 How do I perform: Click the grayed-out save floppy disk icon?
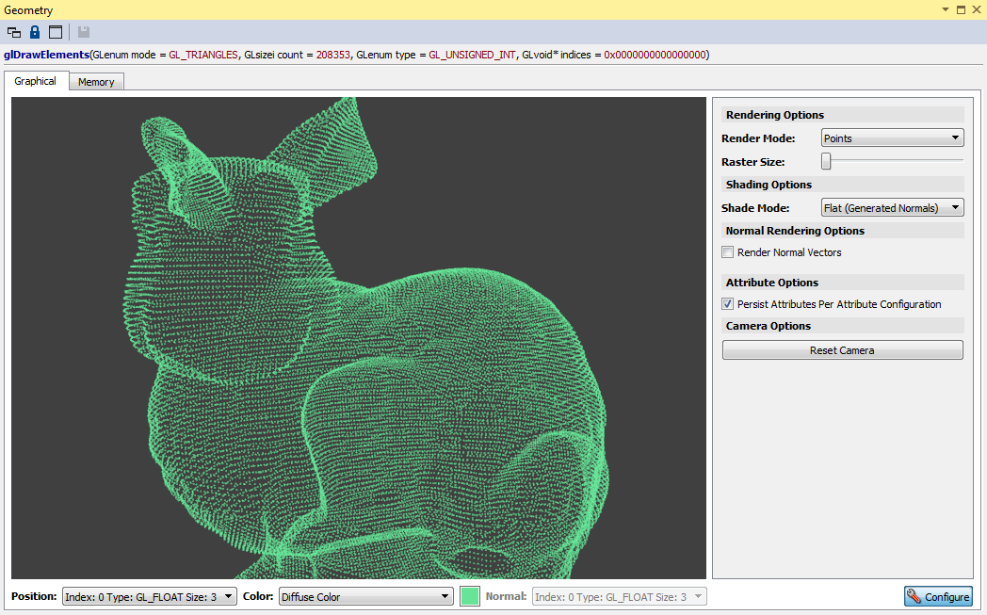[x=83, y=32]
